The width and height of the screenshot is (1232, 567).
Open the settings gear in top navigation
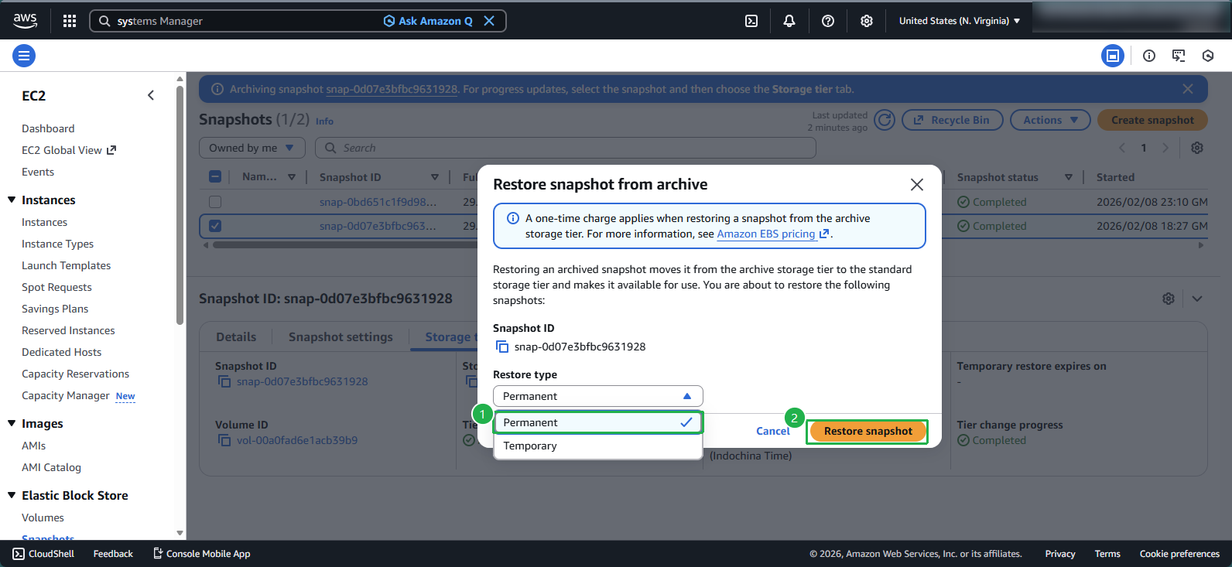pos(867,21)
